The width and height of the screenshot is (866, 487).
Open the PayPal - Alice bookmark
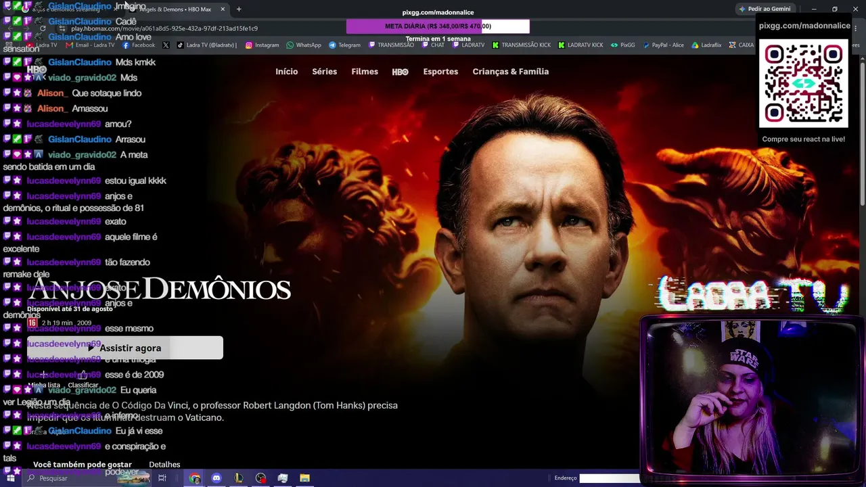point(663,45)
